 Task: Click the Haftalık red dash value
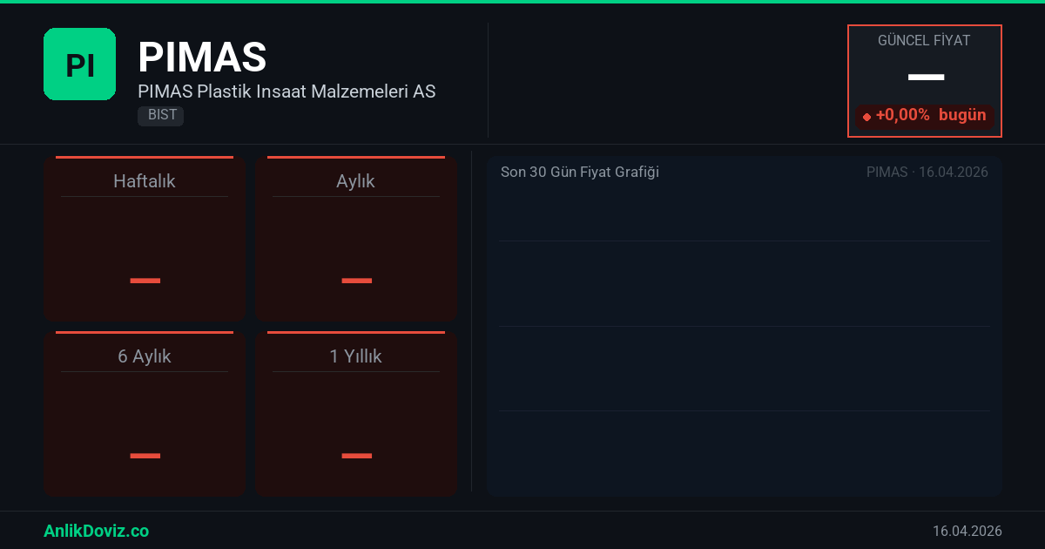pyautogui.click(x=145, y=281)
